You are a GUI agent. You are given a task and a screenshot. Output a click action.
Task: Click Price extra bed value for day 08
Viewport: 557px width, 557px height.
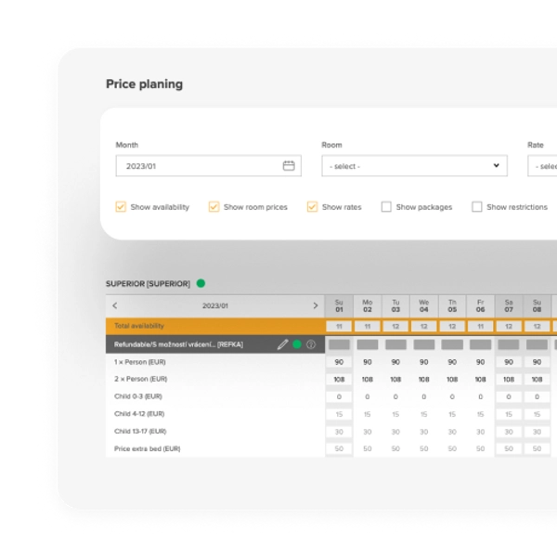pyautogui.click(x=537, y=448)
